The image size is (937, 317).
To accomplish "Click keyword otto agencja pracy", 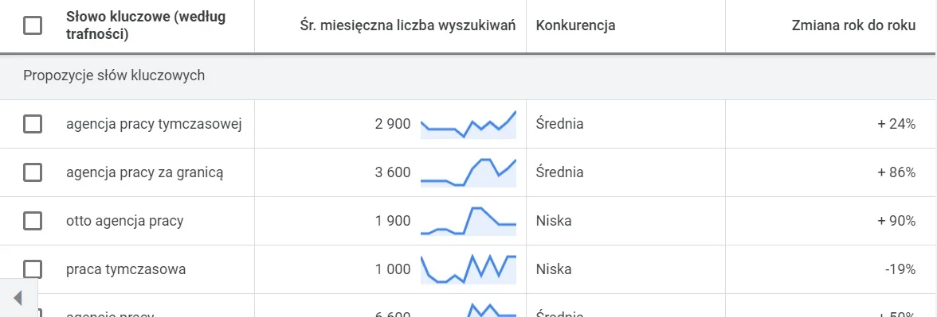I will (x=125, y=221).
